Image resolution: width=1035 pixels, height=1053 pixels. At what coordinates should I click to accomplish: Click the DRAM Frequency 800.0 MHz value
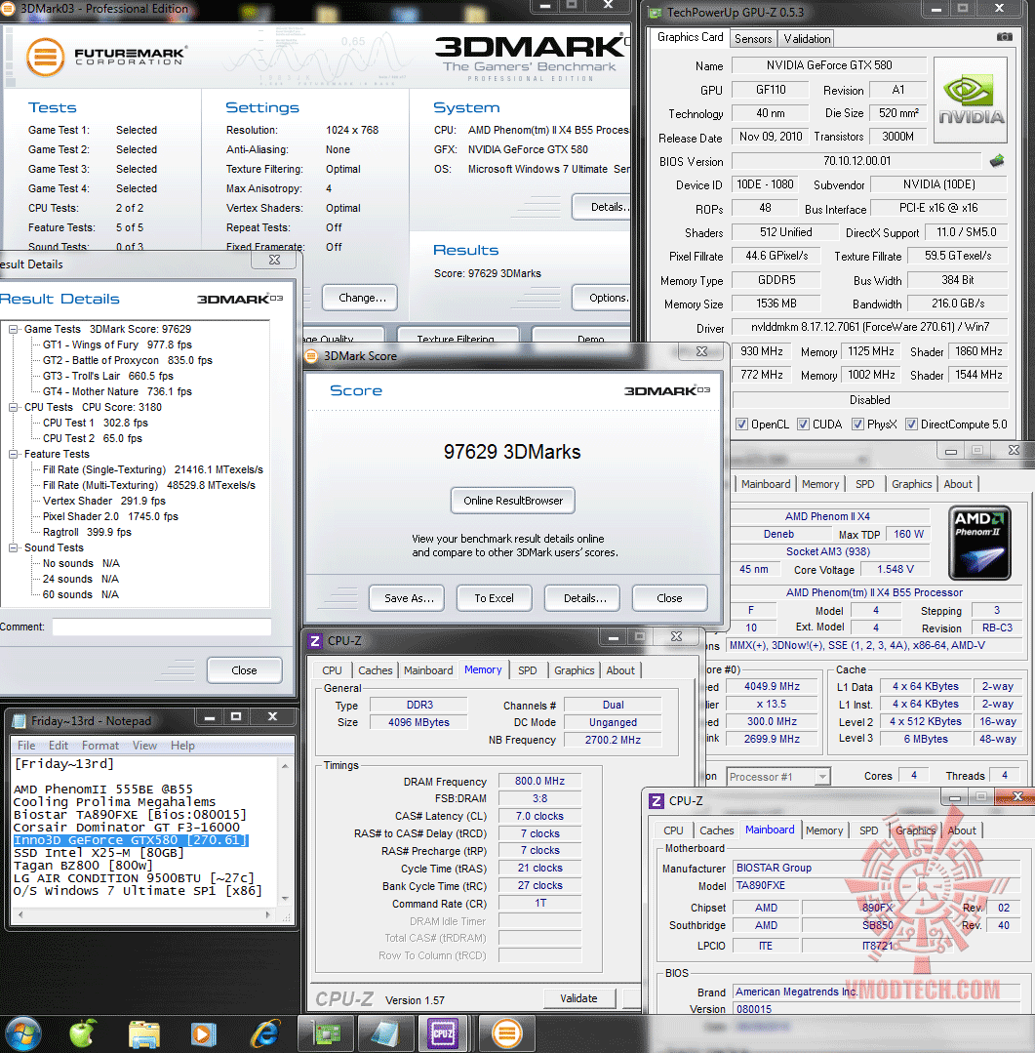click(539, 781)
